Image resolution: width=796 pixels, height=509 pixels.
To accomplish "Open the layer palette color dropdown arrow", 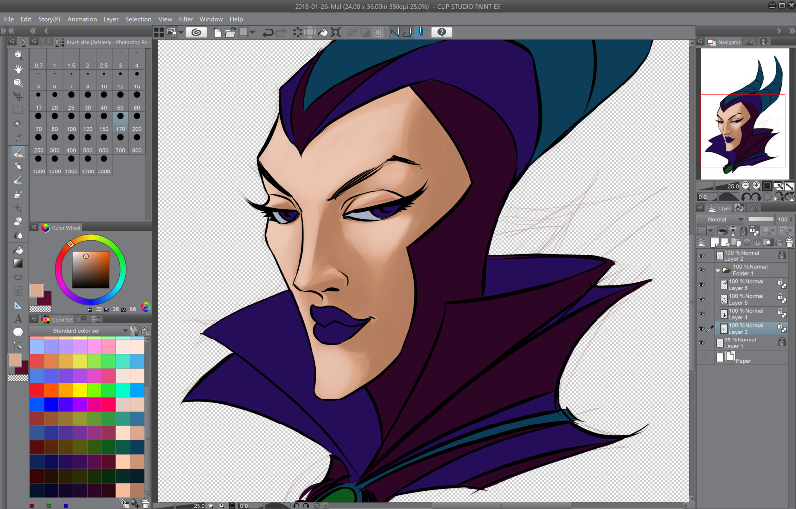I will (711, 231).
